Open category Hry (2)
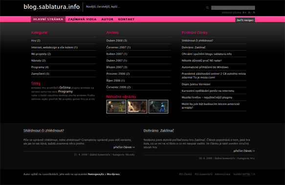This screenshot has width=285, height=185. (x=36, y=41)
